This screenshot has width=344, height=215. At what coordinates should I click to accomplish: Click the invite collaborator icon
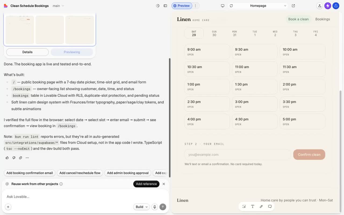point(320,6)
